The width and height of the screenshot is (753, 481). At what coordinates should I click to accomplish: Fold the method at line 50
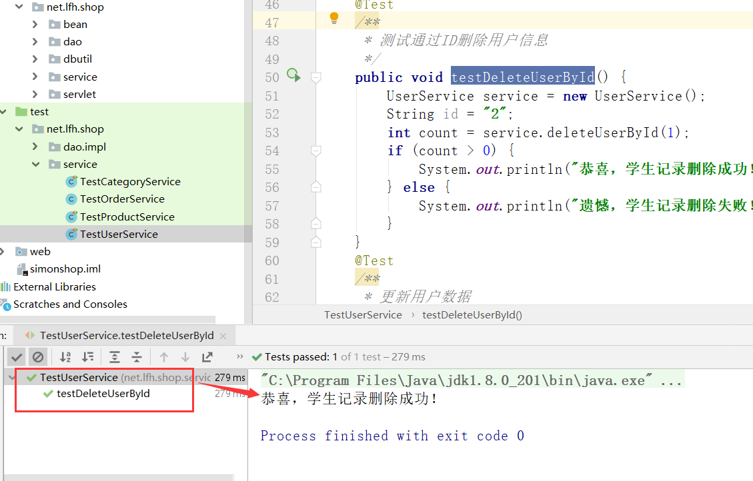click(x=316, y=77)
